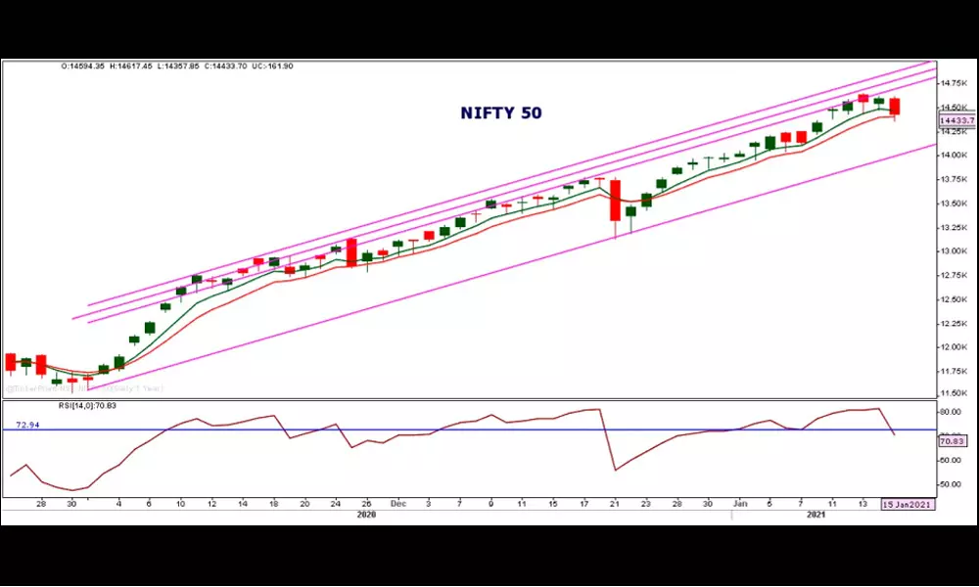Click date label 23 on the time axis
The height and width of the screenshot is (587, 979).
645,504
